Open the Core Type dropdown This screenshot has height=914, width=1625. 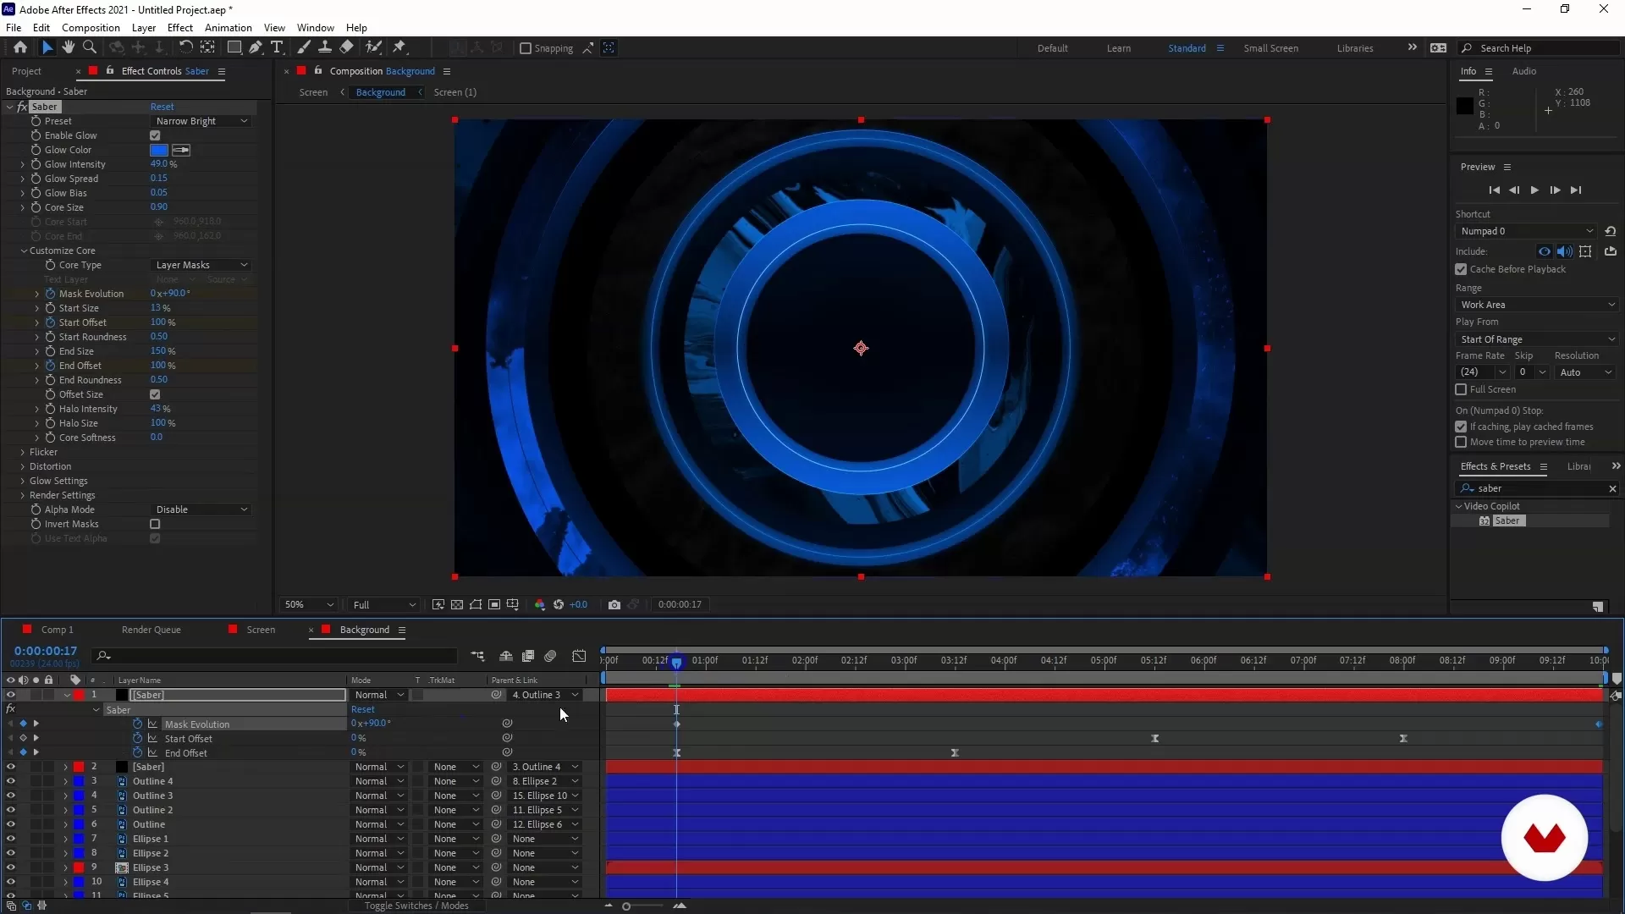pos(201,265)
